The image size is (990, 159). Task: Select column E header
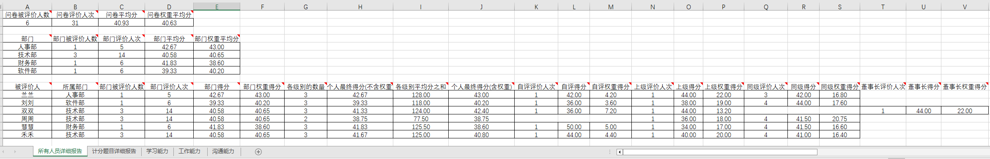coord(217,7)
